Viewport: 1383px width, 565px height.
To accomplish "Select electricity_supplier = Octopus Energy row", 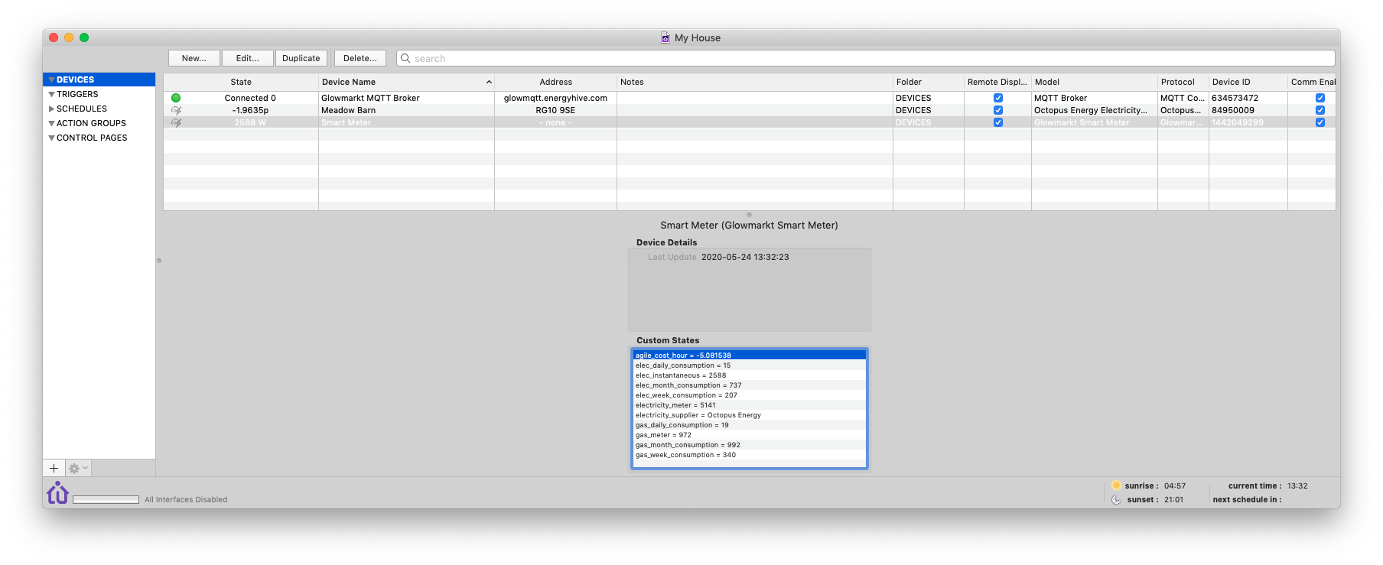I will [x=750, y=415].
